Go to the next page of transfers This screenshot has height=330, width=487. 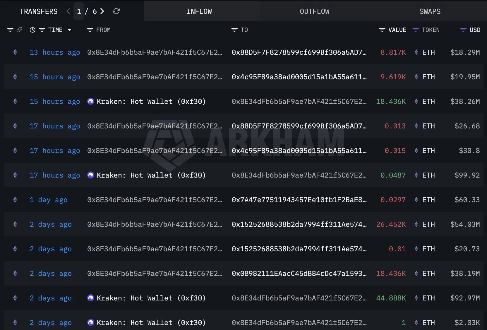click(x=102, y=11)
